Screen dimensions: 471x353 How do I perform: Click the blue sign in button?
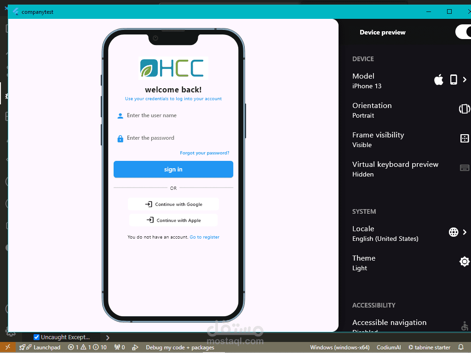[x=173, y=169]
